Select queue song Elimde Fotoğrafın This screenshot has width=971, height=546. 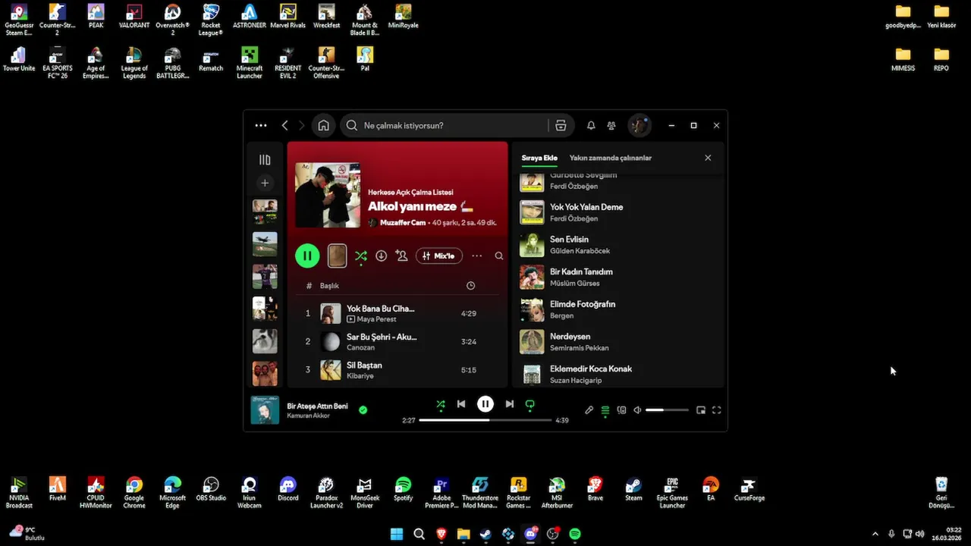[618, 309]
